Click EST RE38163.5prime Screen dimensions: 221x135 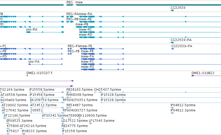coord(79,90)
